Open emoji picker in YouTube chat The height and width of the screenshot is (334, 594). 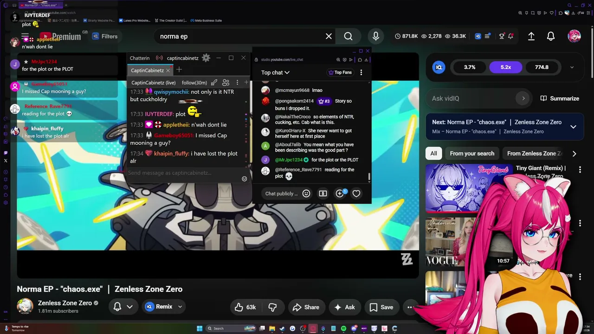point(306,193)
